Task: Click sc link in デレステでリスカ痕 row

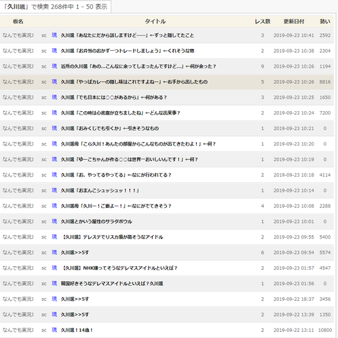Action: (x=44, y=237)
